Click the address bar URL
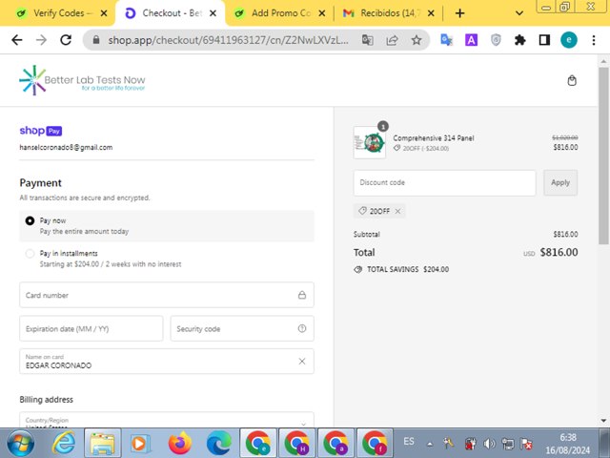The width and height of the screenshot is (610, 458). (228, 40)
